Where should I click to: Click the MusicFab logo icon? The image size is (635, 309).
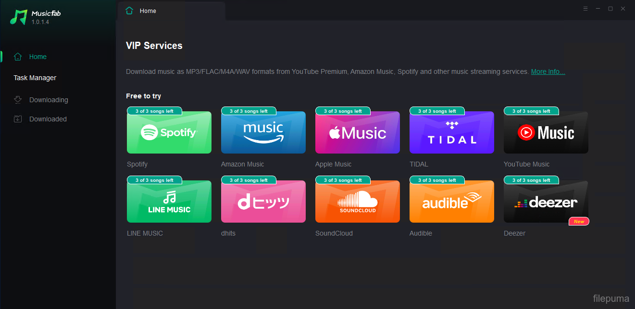tap(19, 17)
